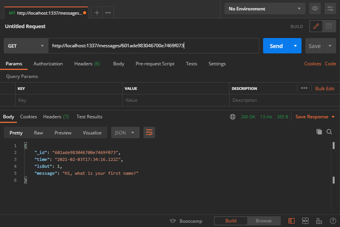Viewport: 340px width, 227px height.
Task: Toggle the sidebar layout icon
Action: pos(292,221)
